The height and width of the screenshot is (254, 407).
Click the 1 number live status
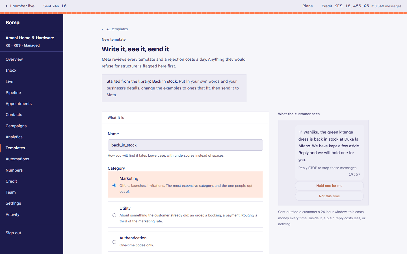coord(20,6)
